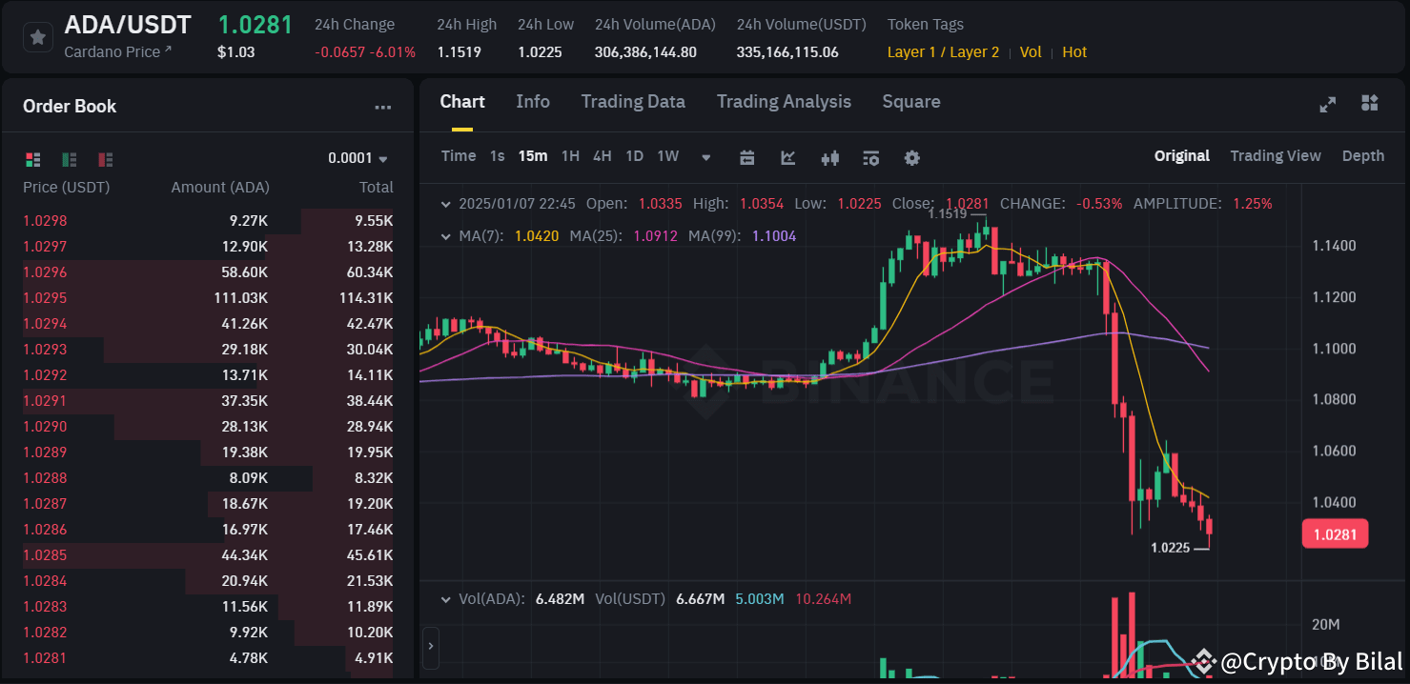This screenshot has height=684, width=1410.
Task: Open the chart calendar date picker
Action: (x=747, y=158)
